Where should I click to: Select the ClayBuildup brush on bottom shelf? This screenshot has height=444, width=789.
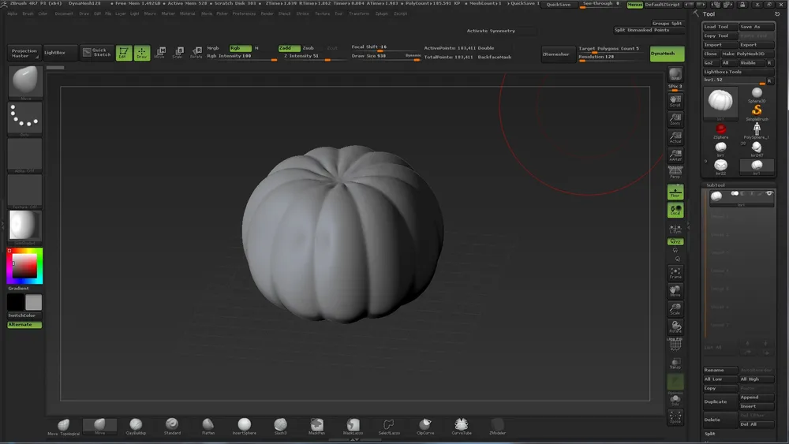coord(136,425)
